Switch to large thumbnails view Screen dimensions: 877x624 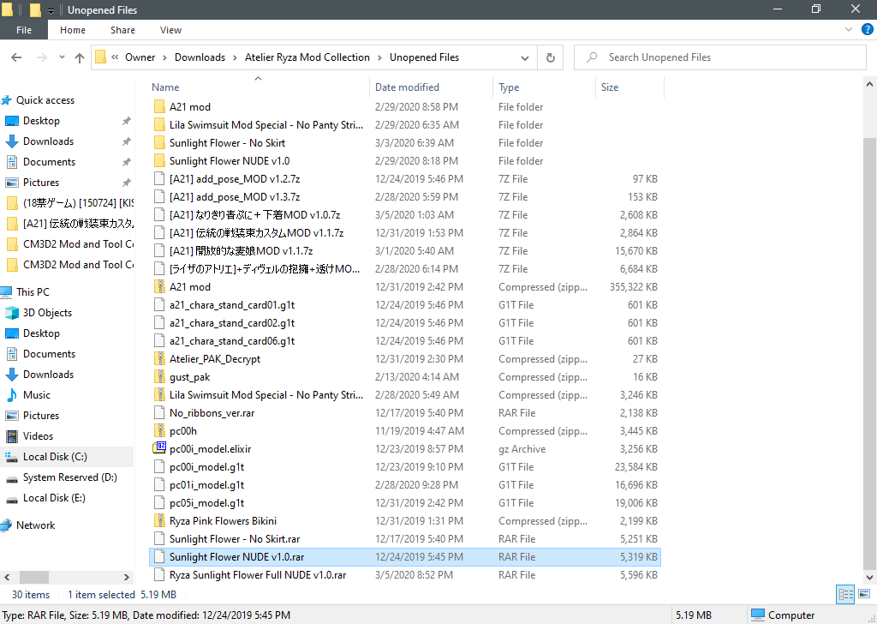click(863, 594)
